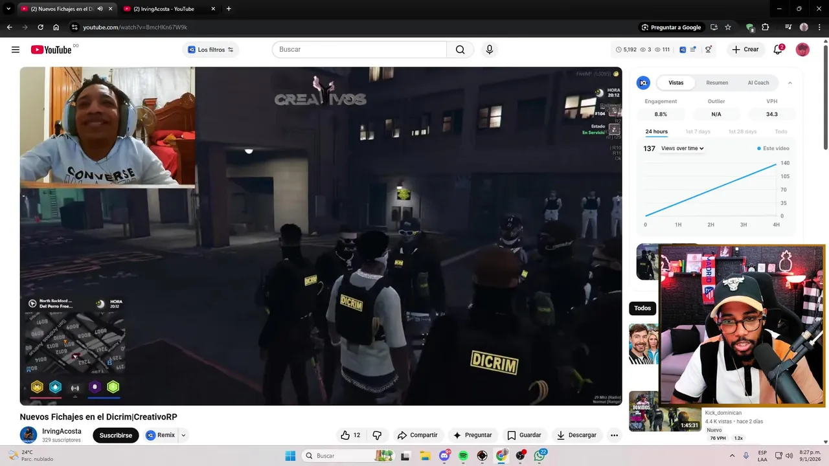Save the video with Guardar
The height and width of the screenshot is (466, 829).
coord(524,435)
